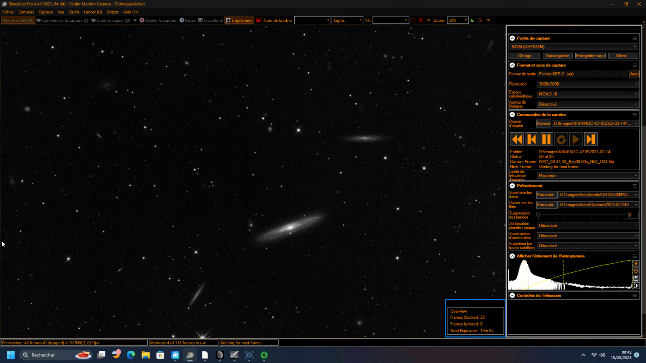
Task: Open the Lights frame type dropdown
Action: point(348,20)
